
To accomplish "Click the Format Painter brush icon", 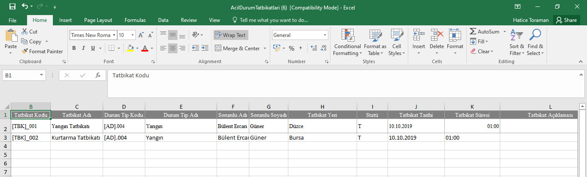I will 25,52.
